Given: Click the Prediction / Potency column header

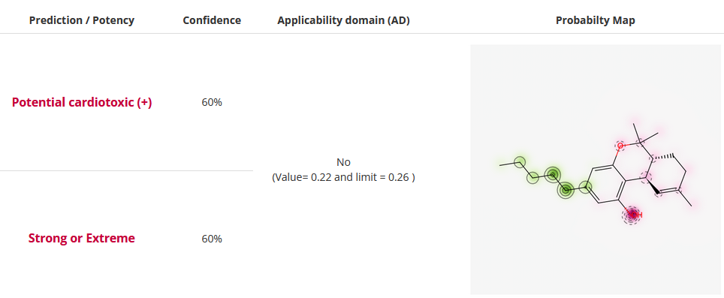Looking at the screenshot, I should point(82,20).
